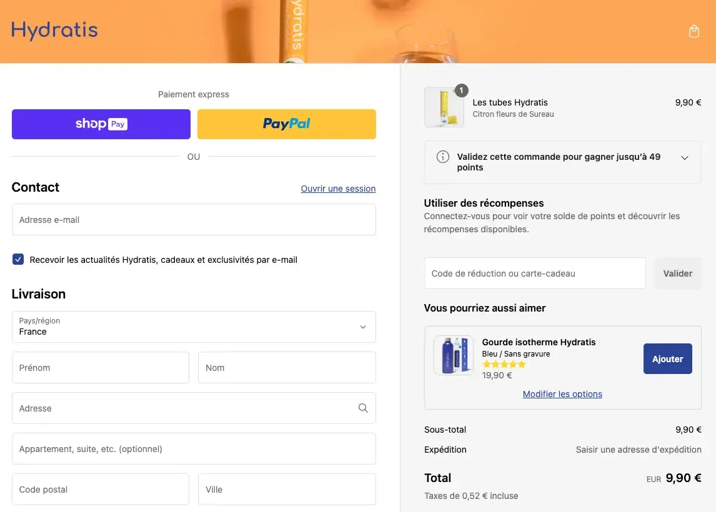The height and width of the screenshot is (512, 716).
Task: Focus the Ville field
Action: pyautogui.click(x=287, y=489)
